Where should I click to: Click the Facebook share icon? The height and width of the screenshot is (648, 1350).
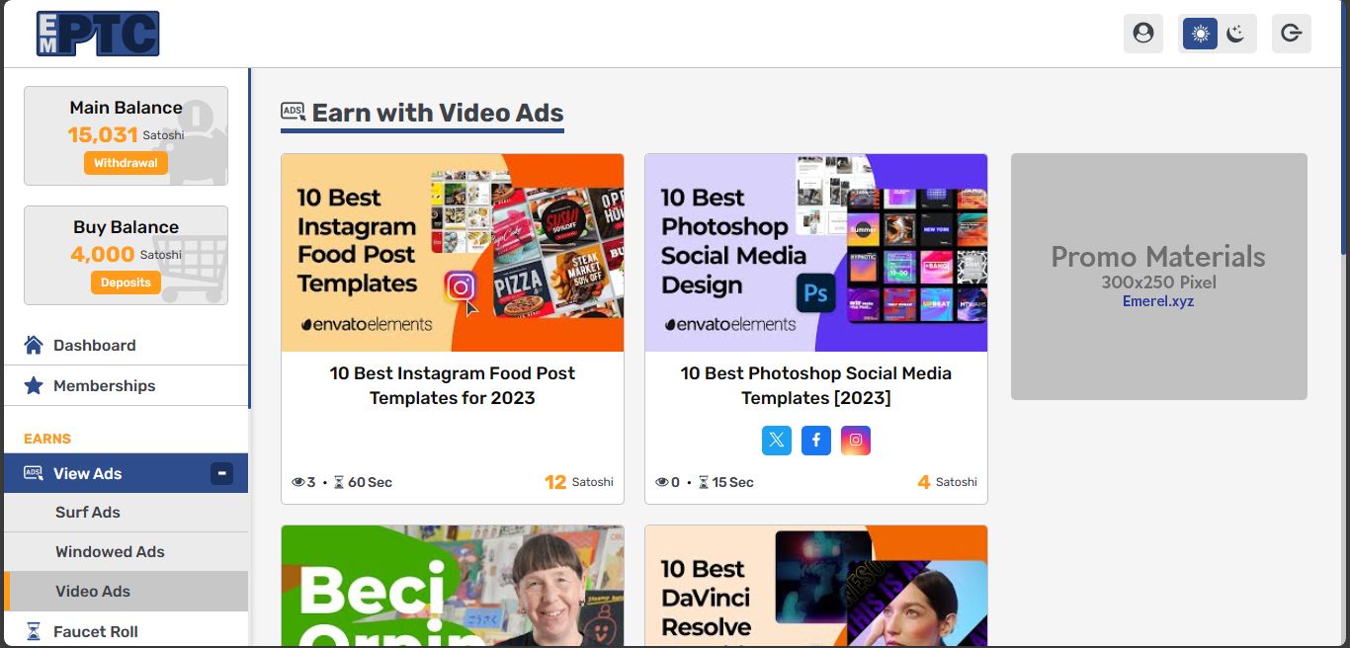tap(816, 441)
